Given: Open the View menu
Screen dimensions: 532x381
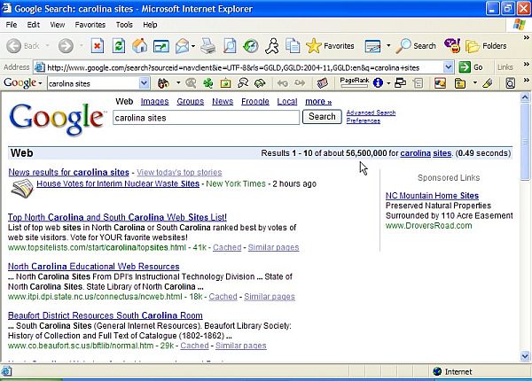Looking at the screenshot, I should (58, 25).
